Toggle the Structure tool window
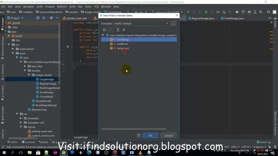Screen dimensions: 278x156 point(3,72)
